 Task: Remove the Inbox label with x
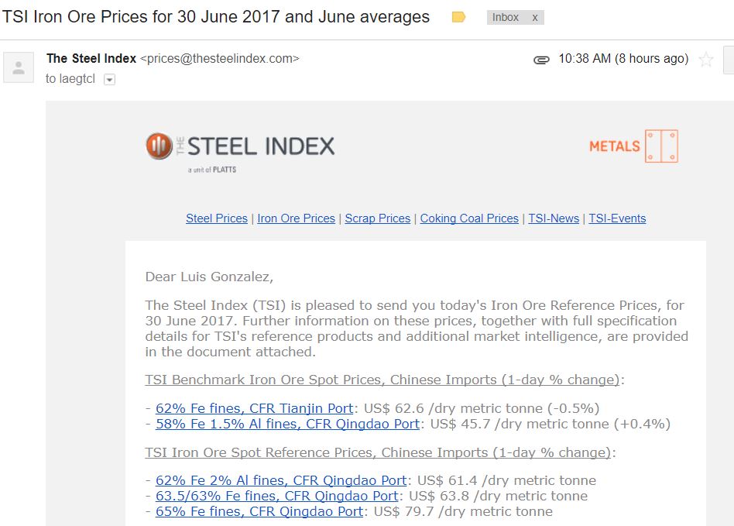[x=534, y=18]
